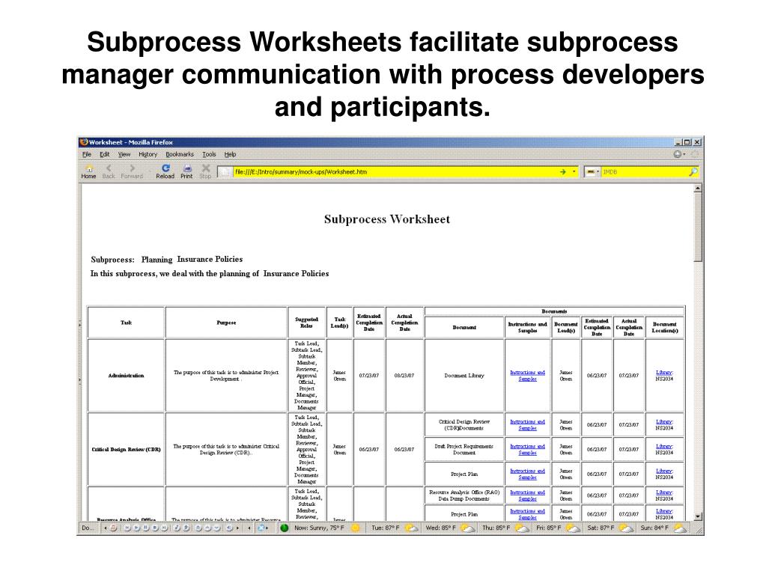
Task: Click the Stop loading icon
Action: click(205, 171)
